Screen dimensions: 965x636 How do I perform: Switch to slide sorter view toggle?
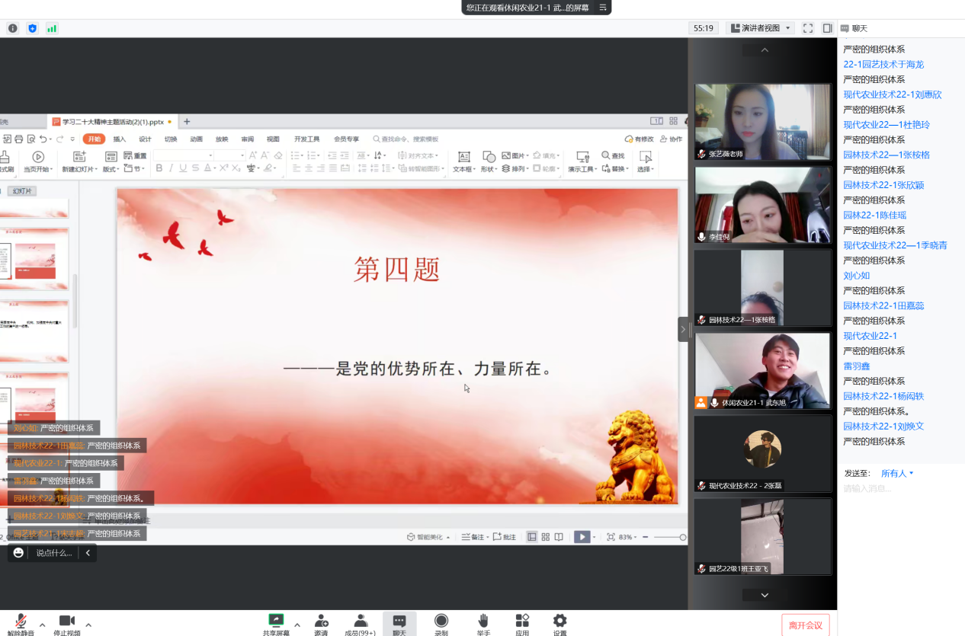(x=545, y=536)
